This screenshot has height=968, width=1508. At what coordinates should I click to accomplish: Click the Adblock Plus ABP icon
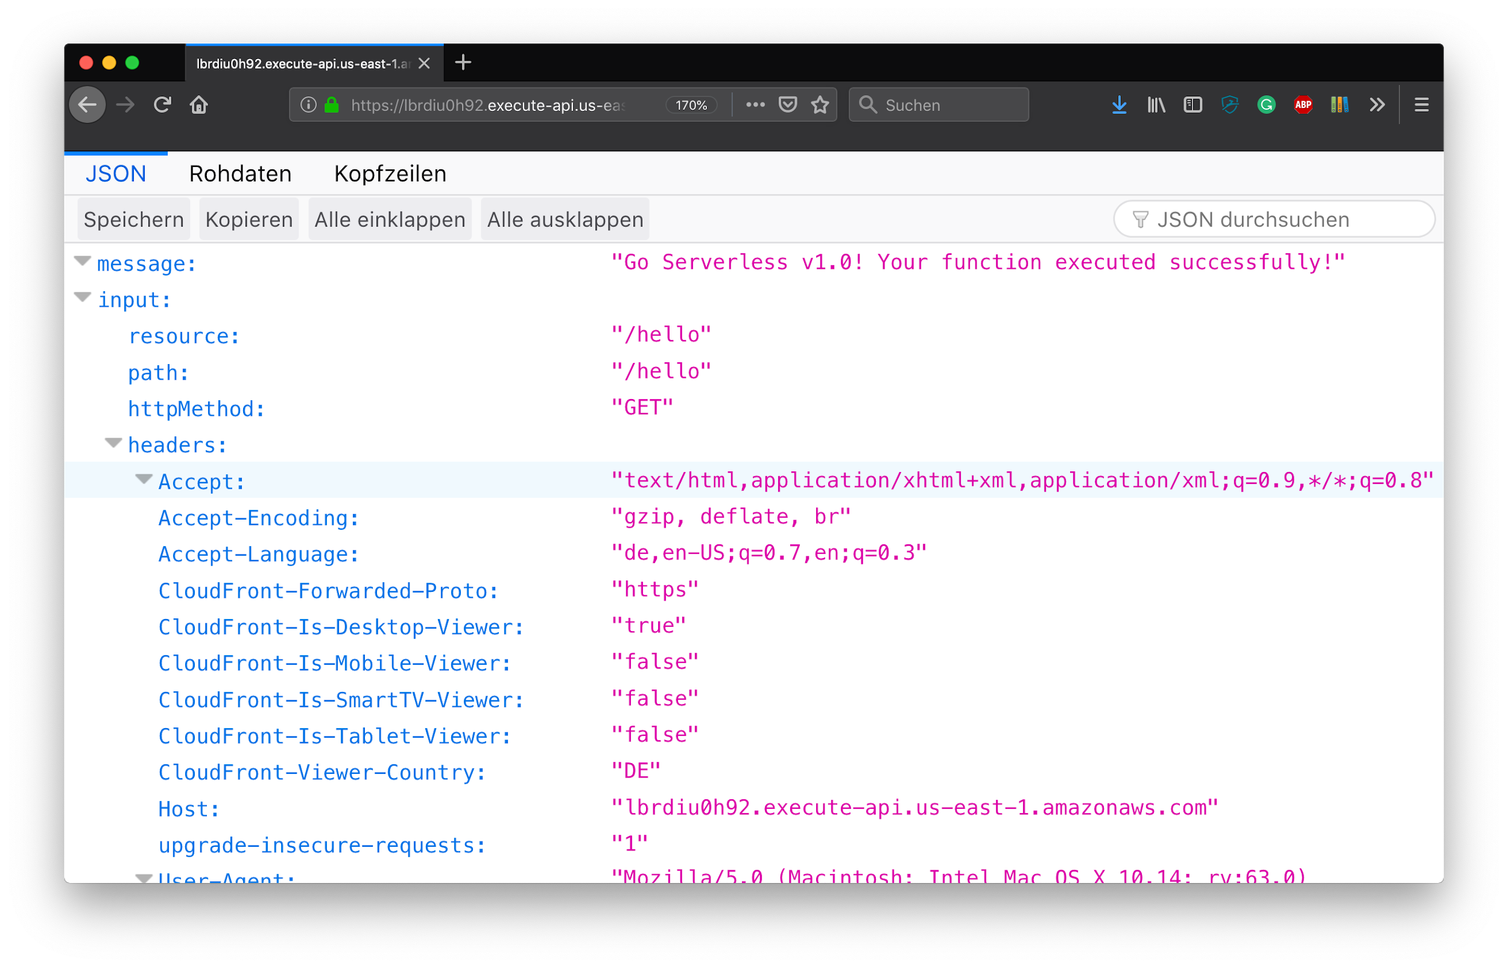point(1303,105)
